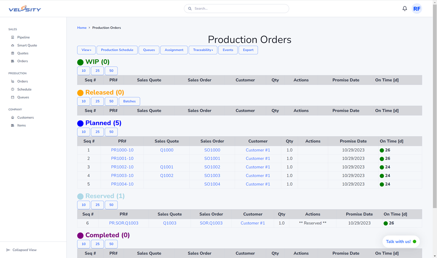
Task: Open the Talk with us chat widget
Action: coord(401,242)
